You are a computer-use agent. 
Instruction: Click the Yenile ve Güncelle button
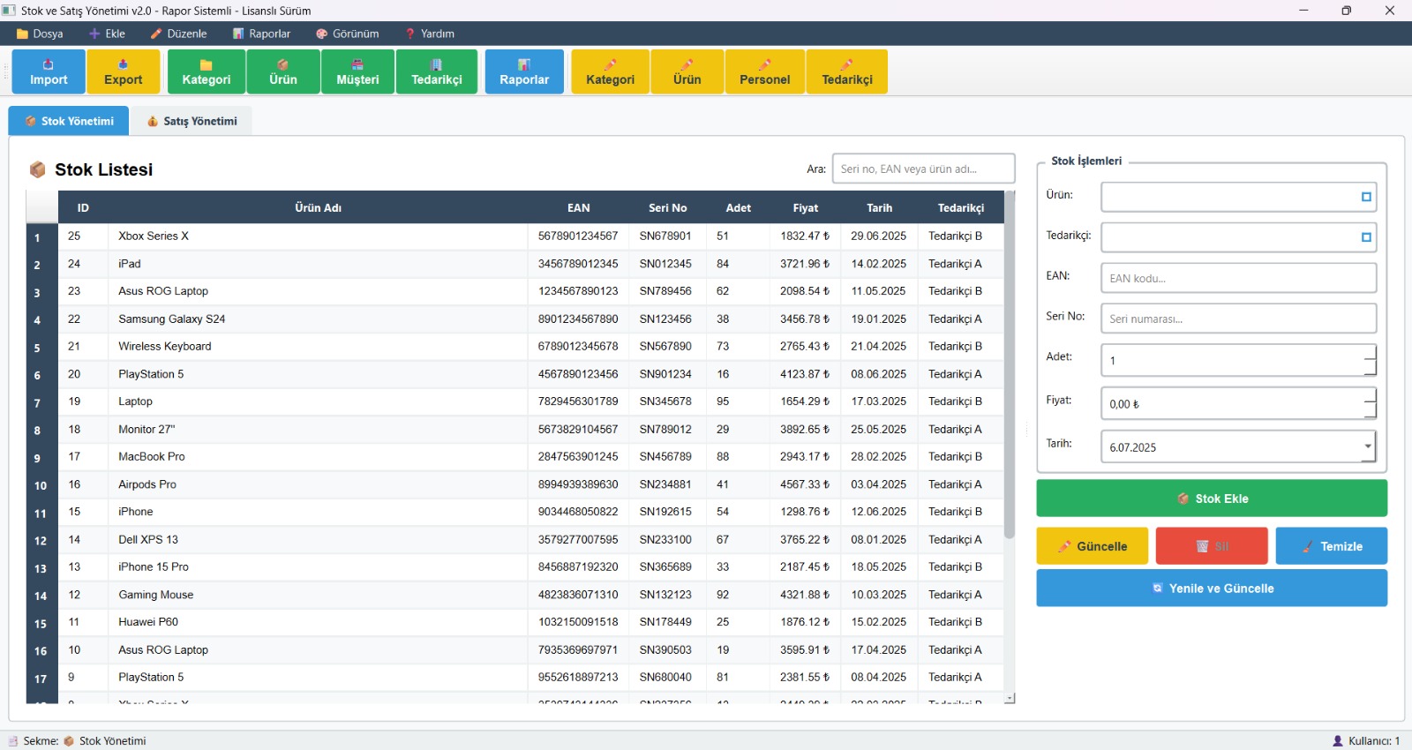pyautogui.click(x=1212, y=589)
